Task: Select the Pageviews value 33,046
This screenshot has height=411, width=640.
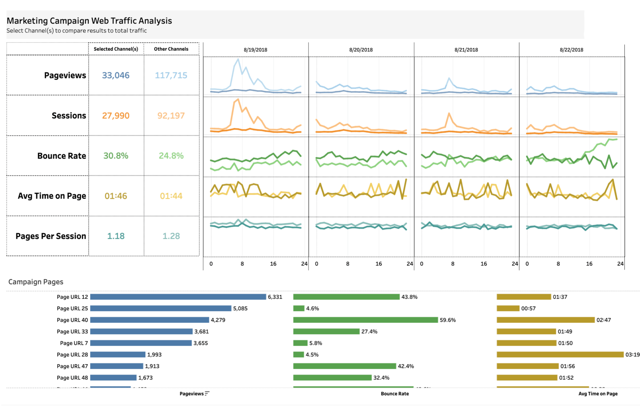Action: click(116, 75)
